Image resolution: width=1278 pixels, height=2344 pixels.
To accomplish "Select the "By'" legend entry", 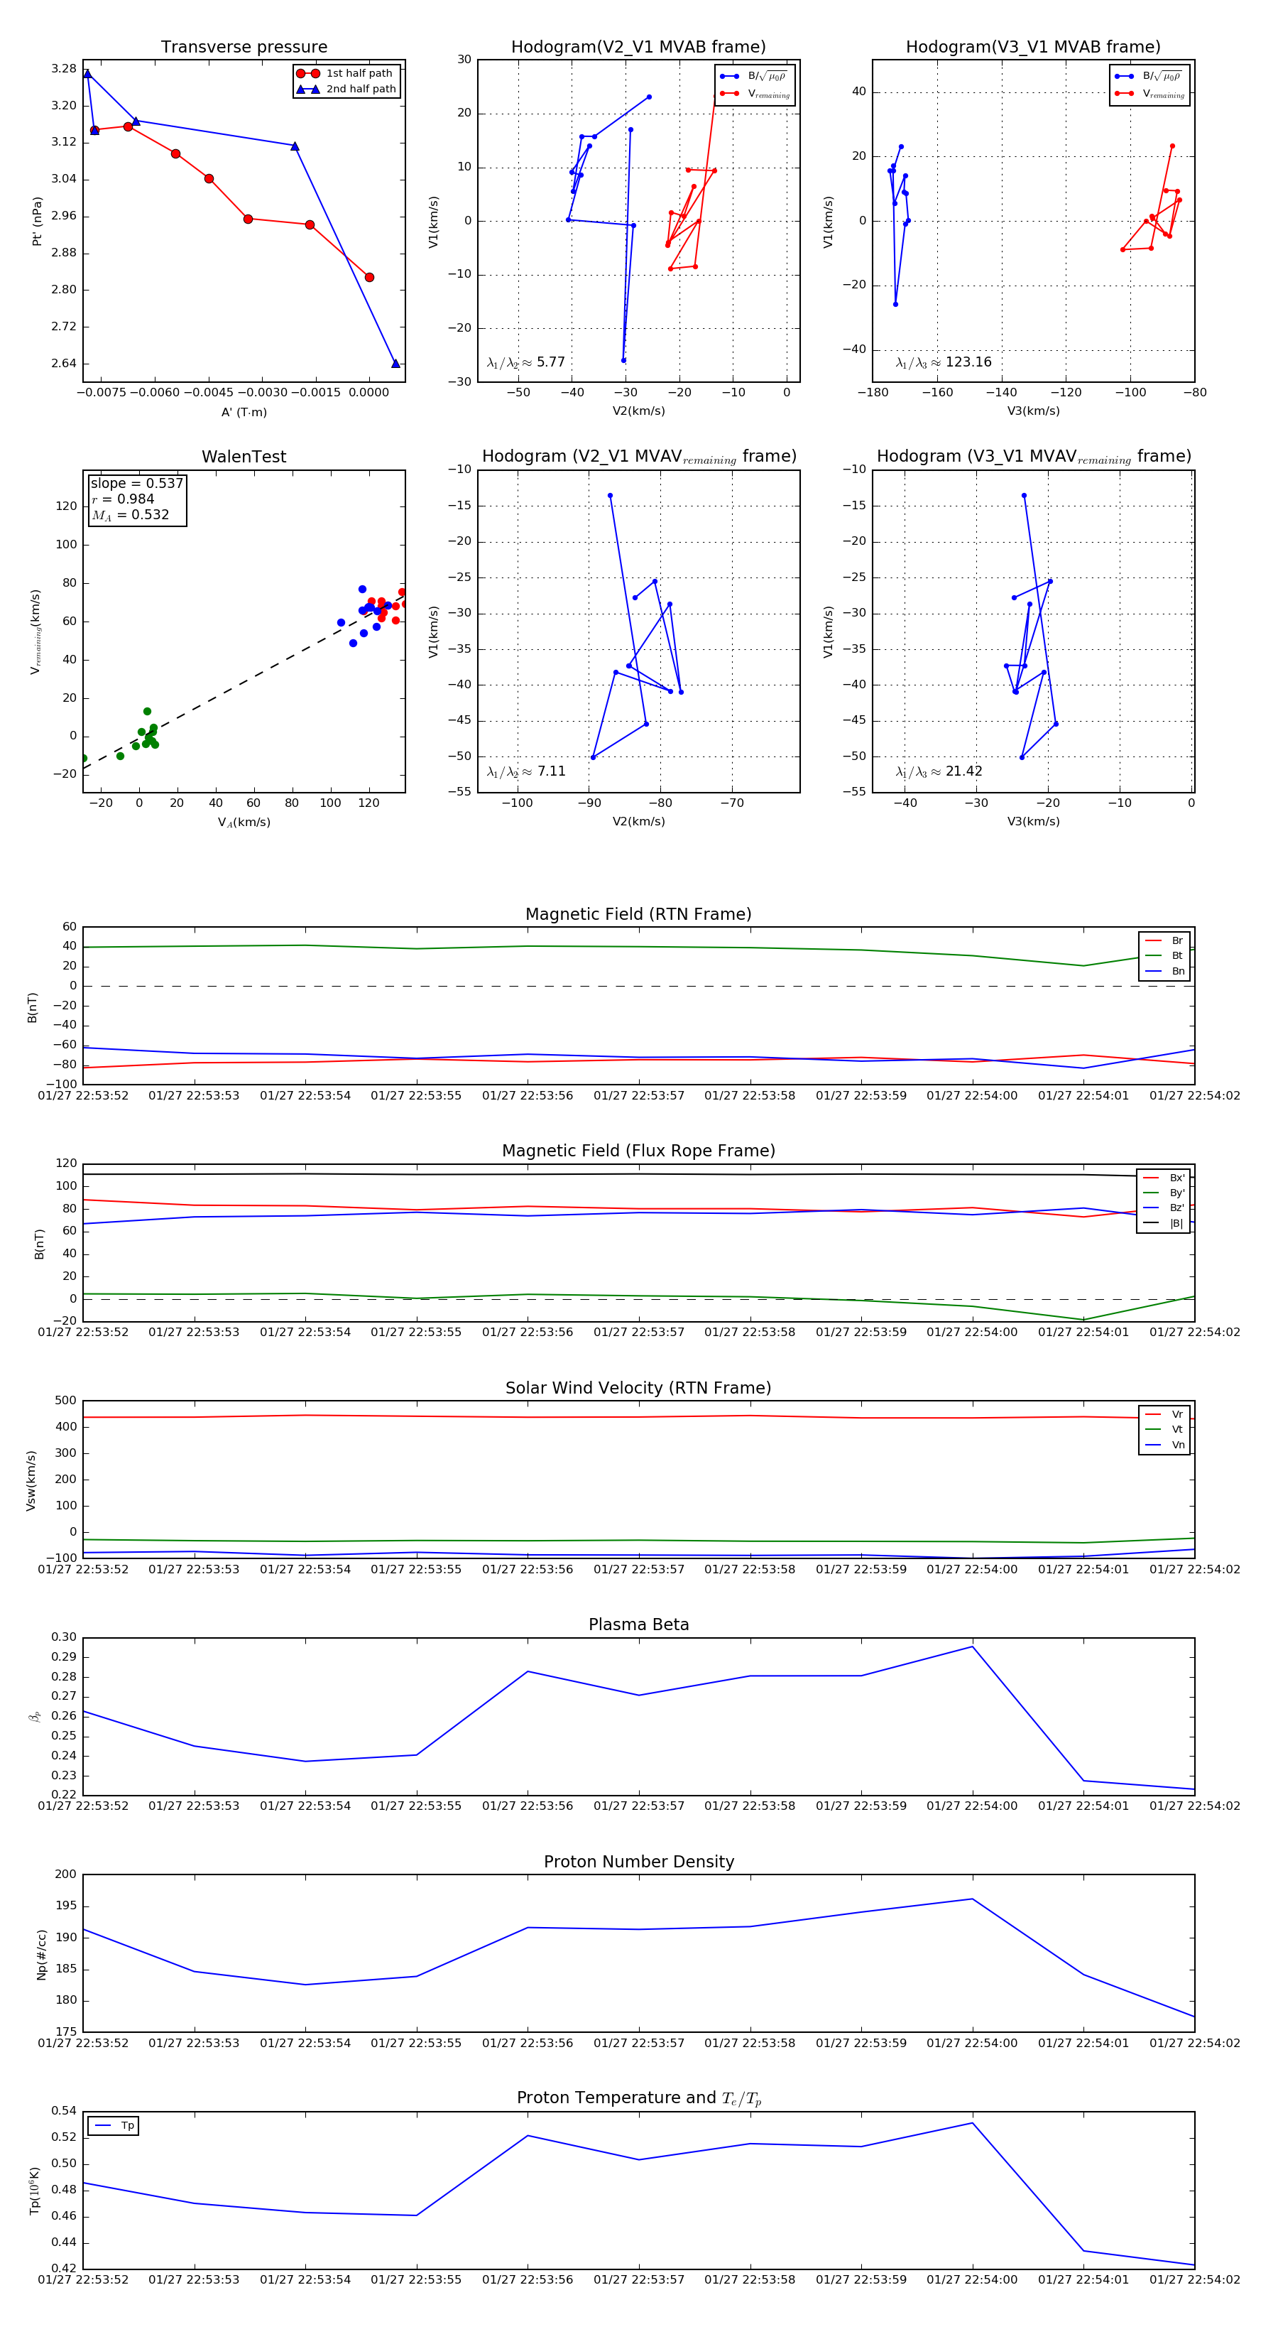I will tap(1164, 1194).
